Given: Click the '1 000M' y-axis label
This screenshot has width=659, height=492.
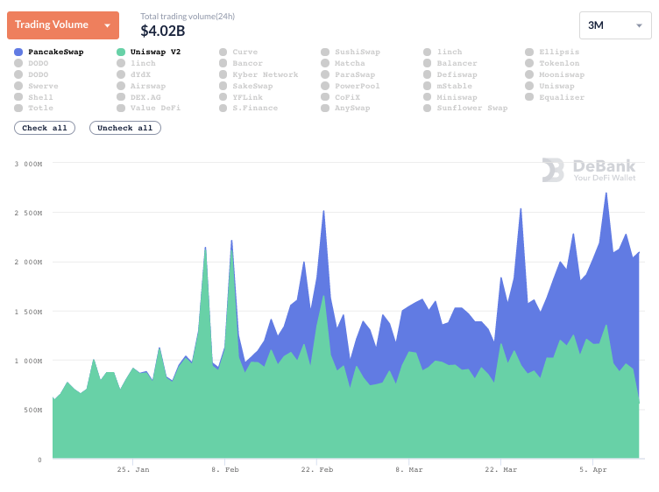Looking at the screenshot, I should [x=29, y=361].
